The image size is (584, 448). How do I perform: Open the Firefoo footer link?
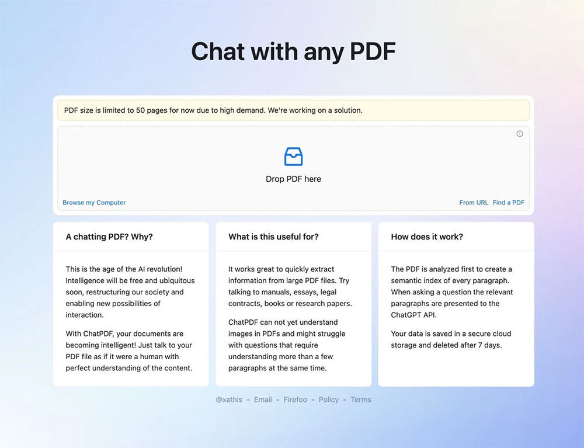[x=296, y=400]
